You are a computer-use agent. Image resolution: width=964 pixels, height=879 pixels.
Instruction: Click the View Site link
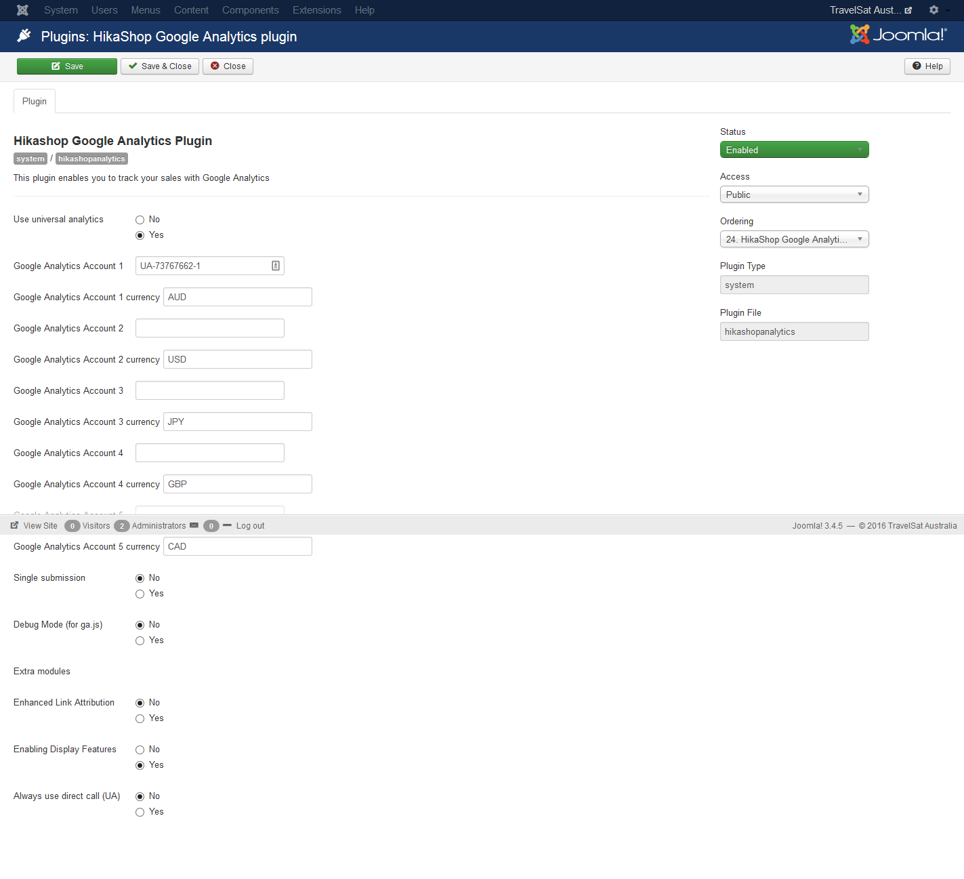point(41,526)
